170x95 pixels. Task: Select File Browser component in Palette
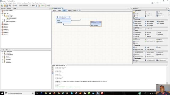point(148,16)
